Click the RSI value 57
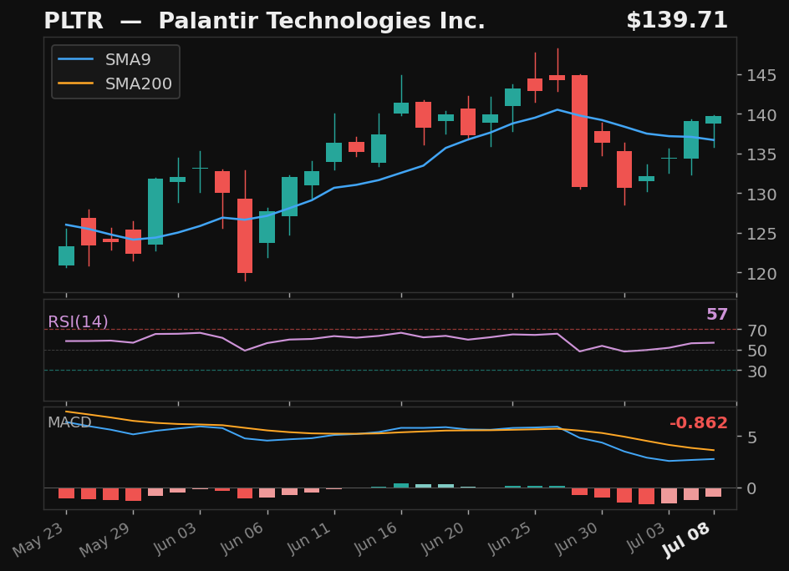 tap(717, 315)
